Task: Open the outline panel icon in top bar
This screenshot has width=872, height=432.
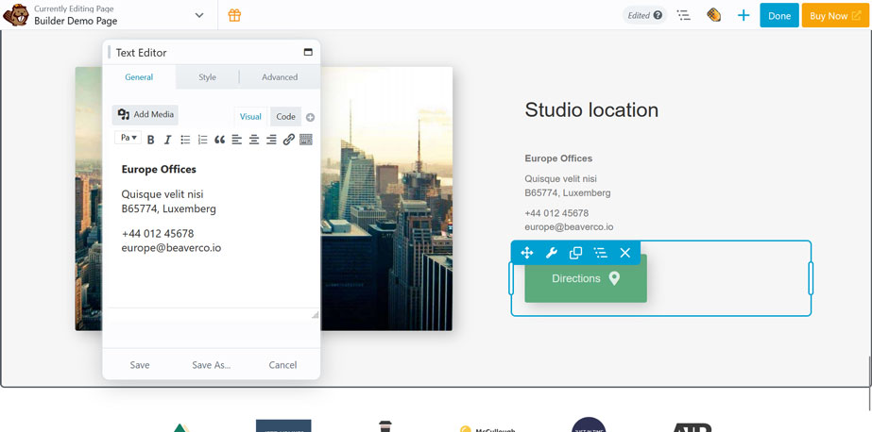Action: point(683,15)
